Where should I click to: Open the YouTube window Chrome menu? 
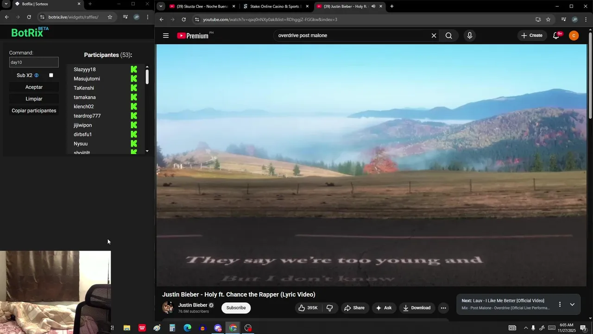point(586,19)
